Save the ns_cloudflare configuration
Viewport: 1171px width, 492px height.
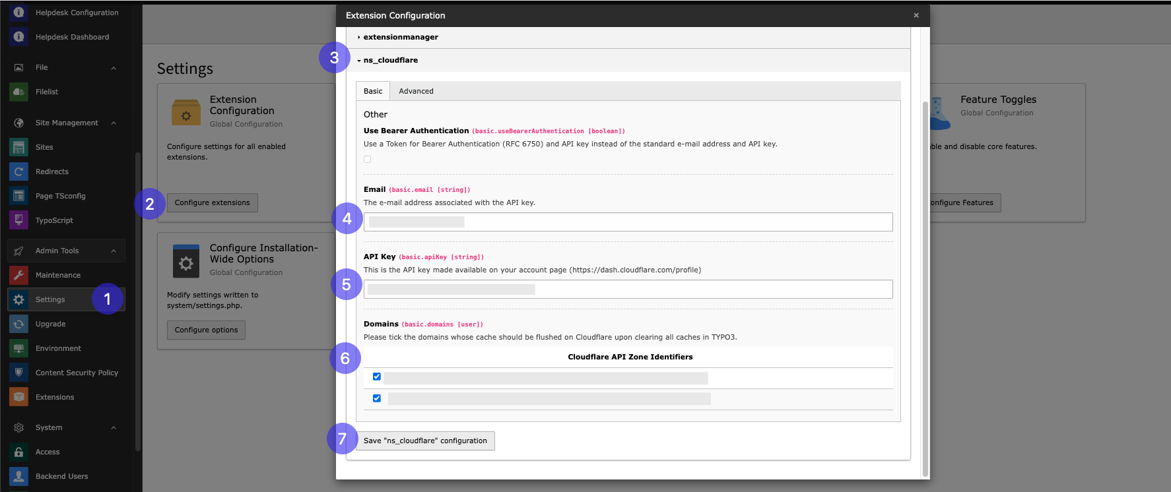click(x=425, y=441)
